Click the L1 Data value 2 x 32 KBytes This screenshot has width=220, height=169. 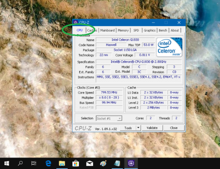pos(154,92)
